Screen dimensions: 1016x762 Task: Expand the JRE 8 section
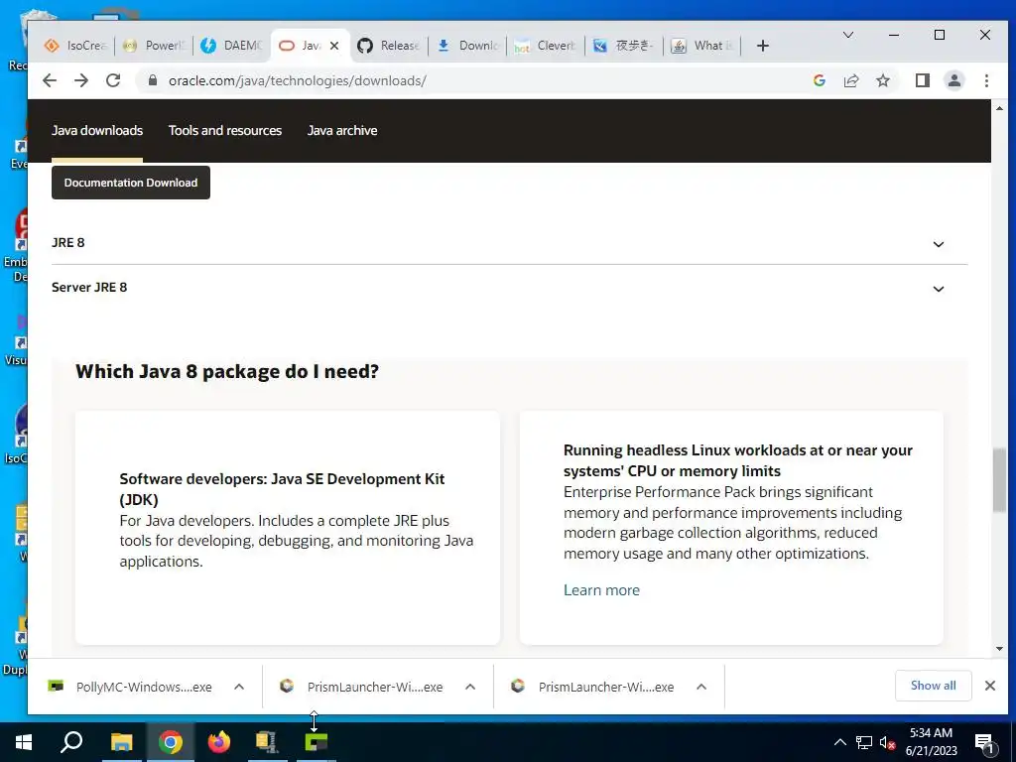pos(509,243)
